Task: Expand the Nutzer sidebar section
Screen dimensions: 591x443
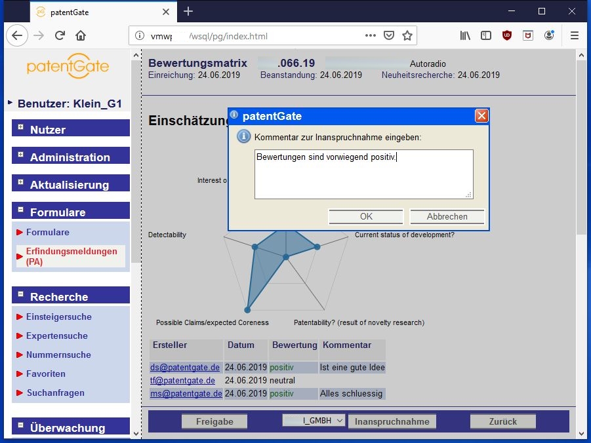Action: coord(21,127)
